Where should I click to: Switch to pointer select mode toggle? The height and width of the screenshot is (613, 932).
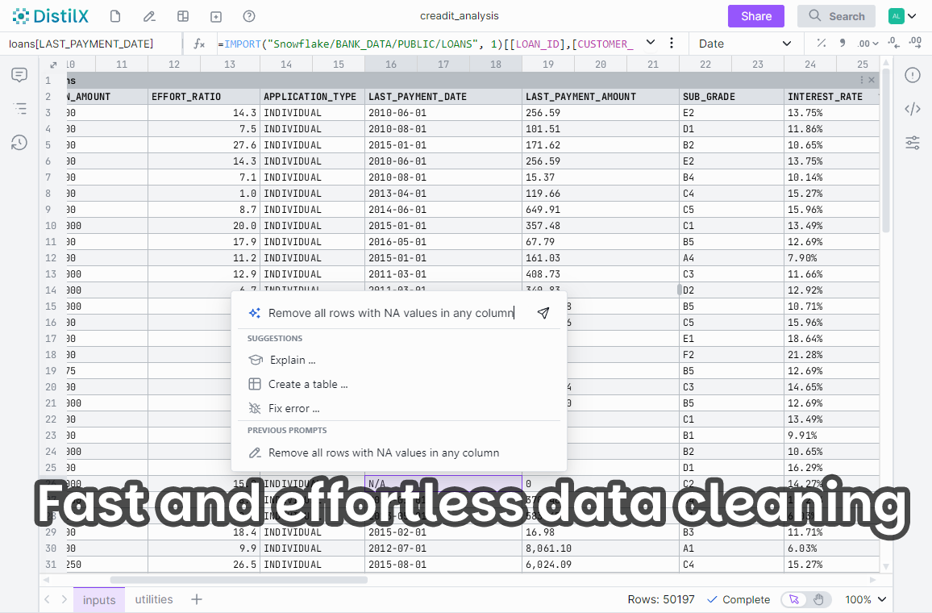(794, 599)
